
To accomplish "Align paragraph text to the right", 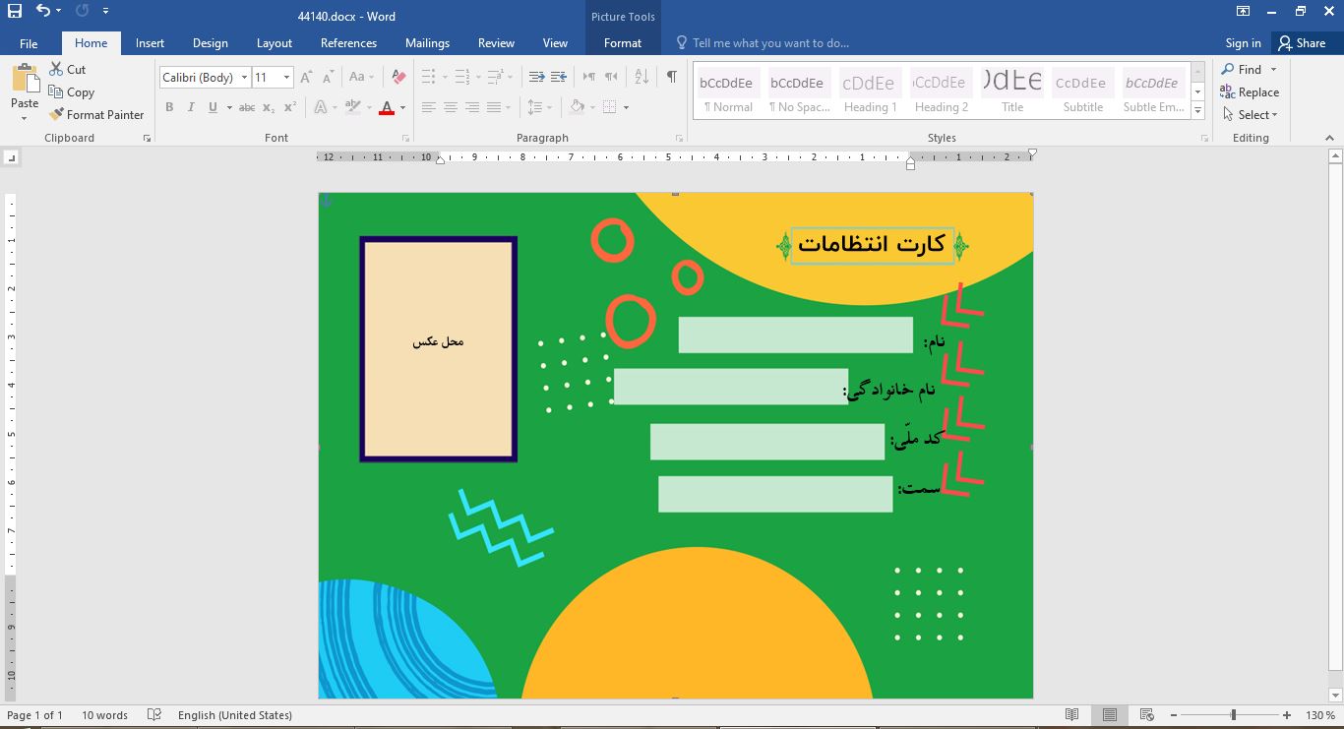I will click(x=471, y=107).
